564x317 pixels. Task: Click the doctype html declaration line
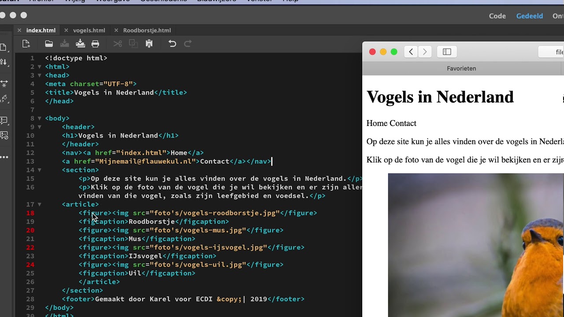76,58
